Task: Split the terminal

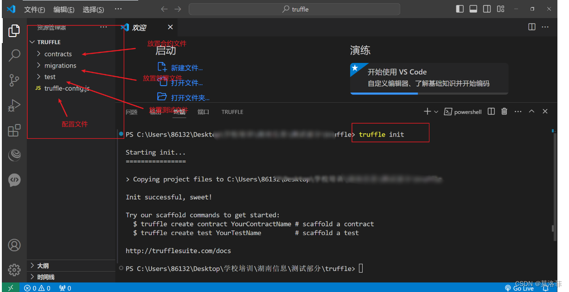Action: click(x=492, y=112)
